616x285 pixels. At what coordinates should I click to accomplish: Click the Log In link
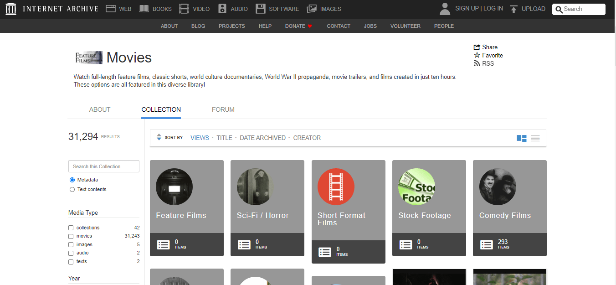pos(493,9)
